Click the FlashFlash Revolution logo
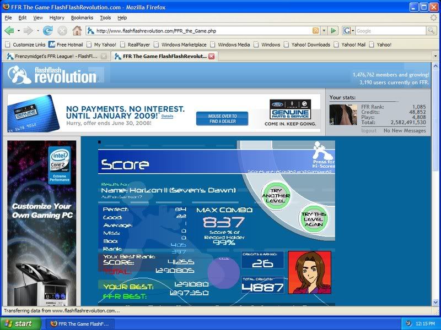This screenshot has width=441, height=330. point(53,76)
